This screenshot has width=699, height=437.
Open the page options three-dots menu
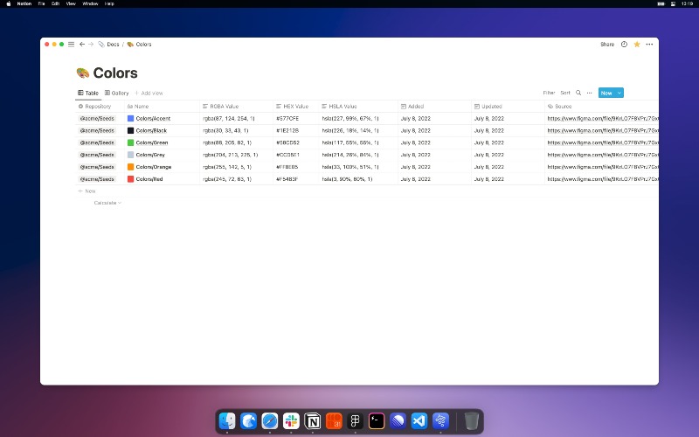[x=649, y=45]
